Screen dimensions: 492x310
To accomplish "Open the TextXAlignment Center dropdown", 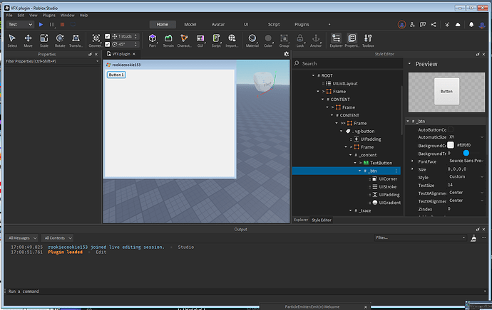I will 466,193.
